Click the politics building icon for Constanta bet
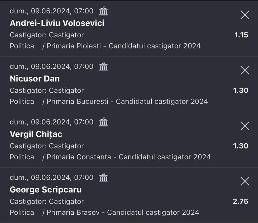This screenshot has height=223, width=258. click(103, 122)
